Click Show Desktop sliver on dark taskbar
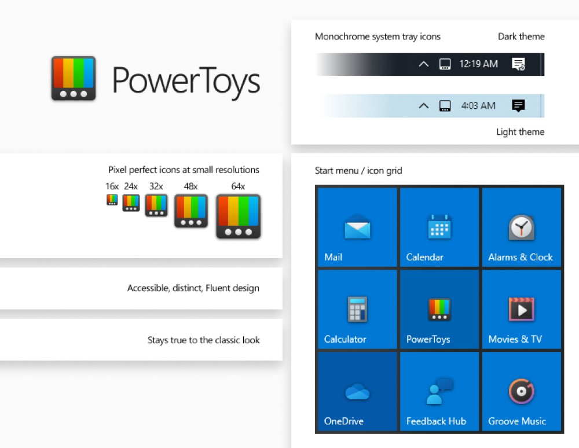 pyautogui.click(x=543, y=64)
